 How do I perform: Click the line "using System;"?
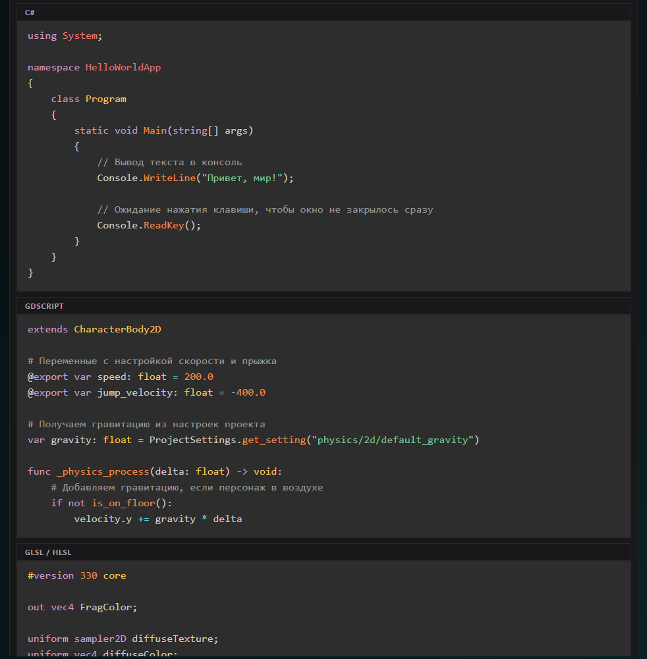click(x=65, y=36)
